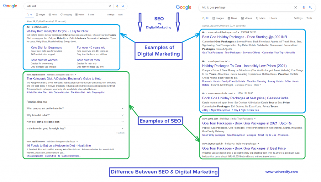
Task: Open Book Goa Holiday Packages Seasonz india ad
Action: (245, 98)
